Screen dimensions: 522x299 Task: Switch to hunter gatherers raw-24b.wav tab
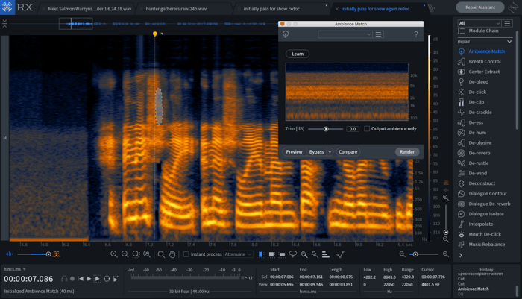176,9
